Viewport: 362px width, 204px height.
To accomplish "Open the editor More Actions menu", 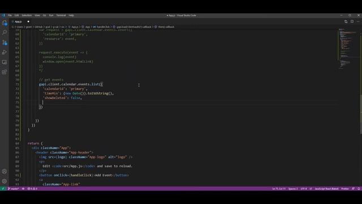I will point(358,22).
